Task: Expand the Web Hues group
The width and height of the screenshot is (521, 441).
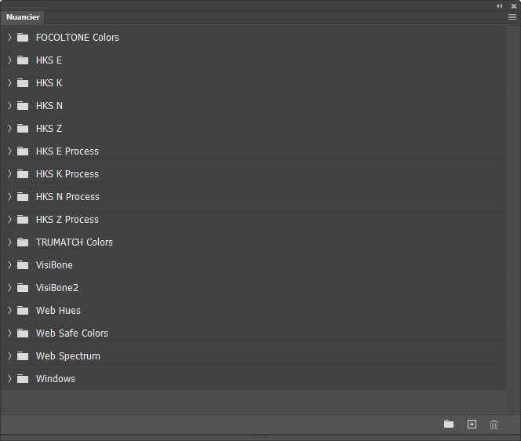Action: tap(9, 311)
